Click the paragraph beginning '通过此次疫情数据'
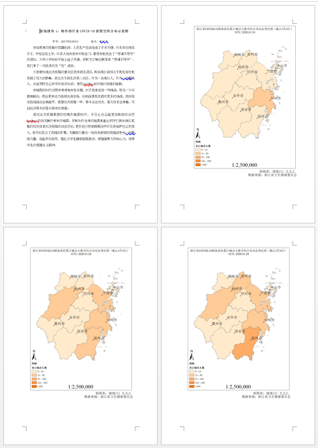The height and width of the screenshot is (448, 318). 81,129
